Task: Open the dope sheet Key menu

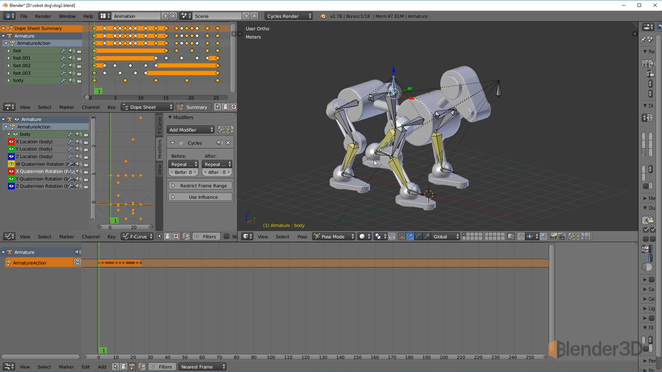Action: pos(111,107)
